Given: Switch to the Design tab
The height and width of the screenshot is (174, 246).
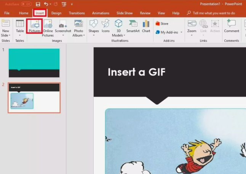Looking at the screenshot, I should point(56,13).
